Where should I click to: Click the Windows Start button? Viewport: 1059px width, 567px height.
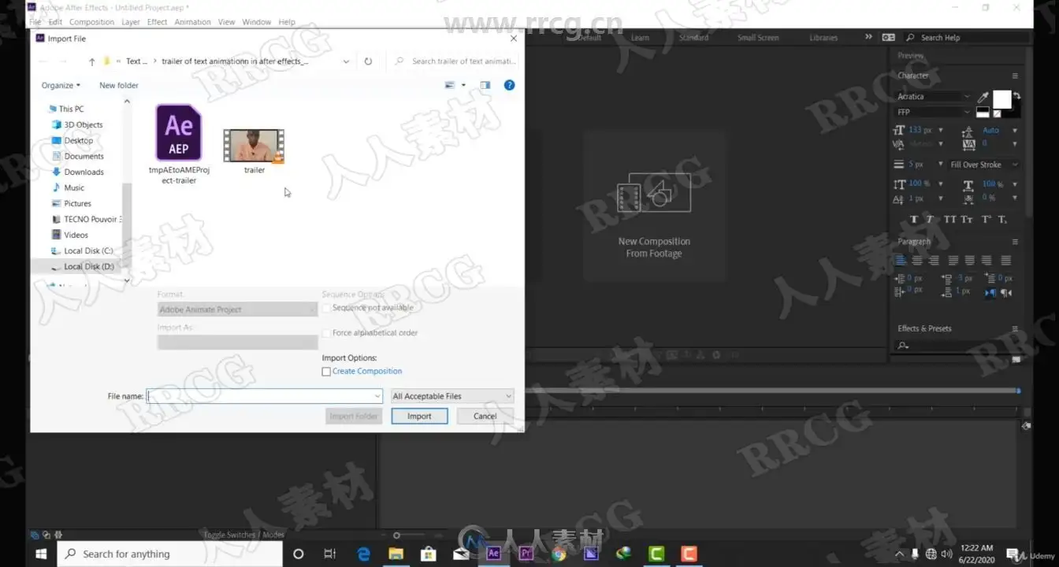click(x=40, y=554)
